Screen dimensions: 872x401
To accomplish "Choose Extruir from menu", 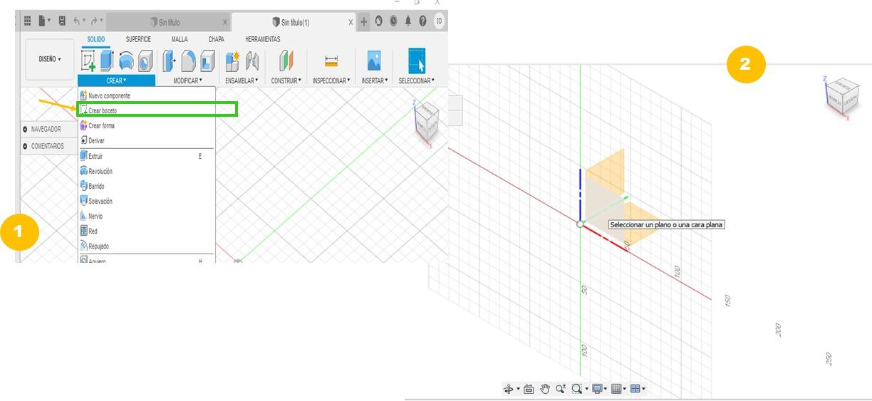I will (x=146, y=156).
